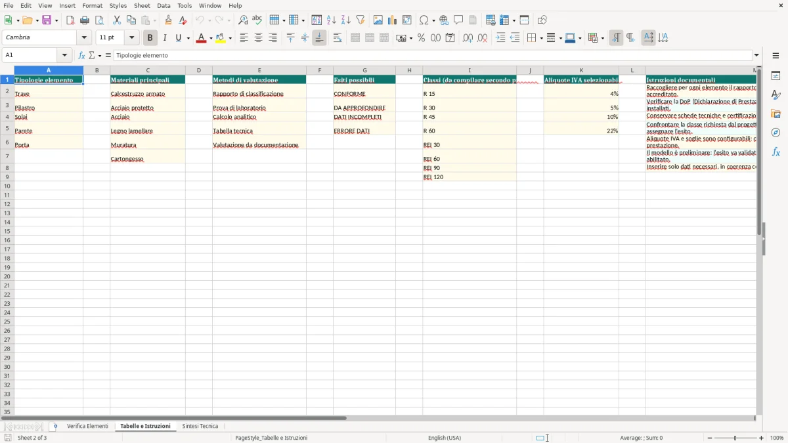This screenshot has height=443, width=788.
Task: Insert a hyperlink
Action: click(445, 20)
